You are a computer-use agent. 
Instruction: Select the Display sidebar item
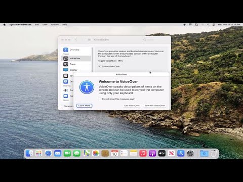[x=76, y=70]
